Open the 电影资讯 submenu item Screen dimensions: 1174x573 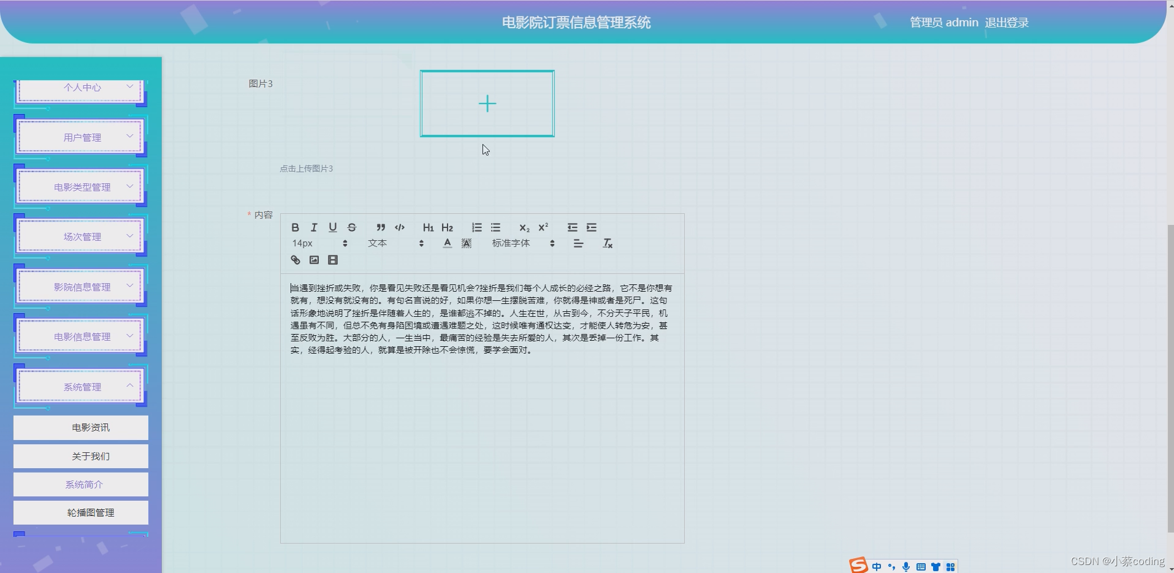click(81, 428)
